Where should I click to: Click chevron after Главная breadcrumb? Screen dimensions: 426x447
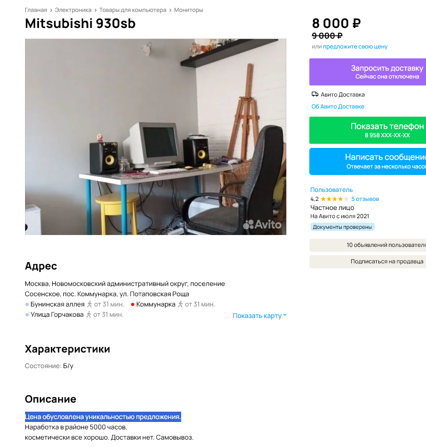click(51, 10)
